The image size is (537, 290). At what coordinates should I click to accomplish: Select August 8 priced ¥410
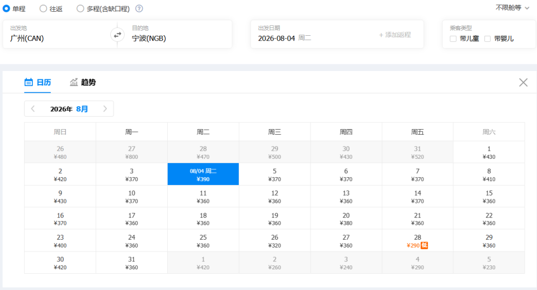pos(489,174)
